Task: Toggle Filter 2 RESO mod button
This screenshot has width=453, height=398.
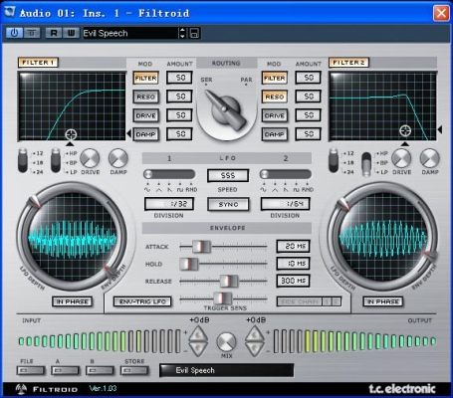Action: tap(275, 97)
